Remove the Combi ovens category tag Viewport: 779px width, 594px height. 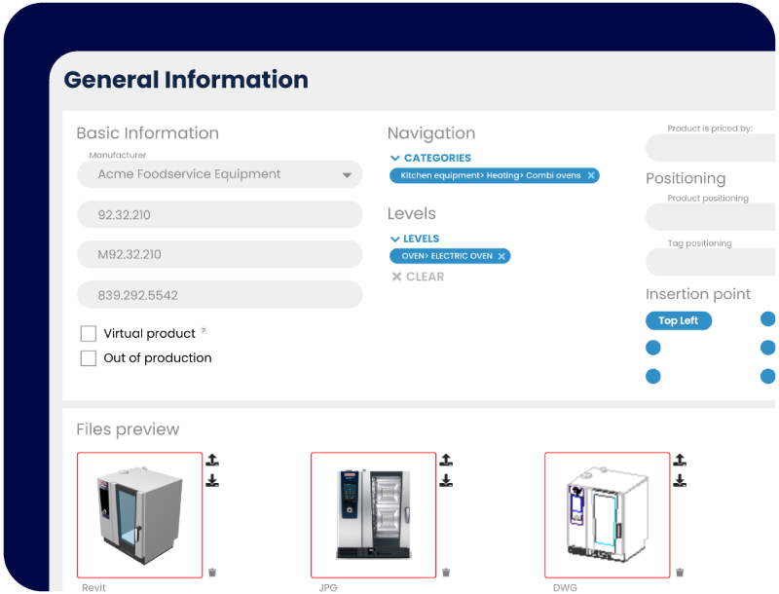(x=591, y=175)
